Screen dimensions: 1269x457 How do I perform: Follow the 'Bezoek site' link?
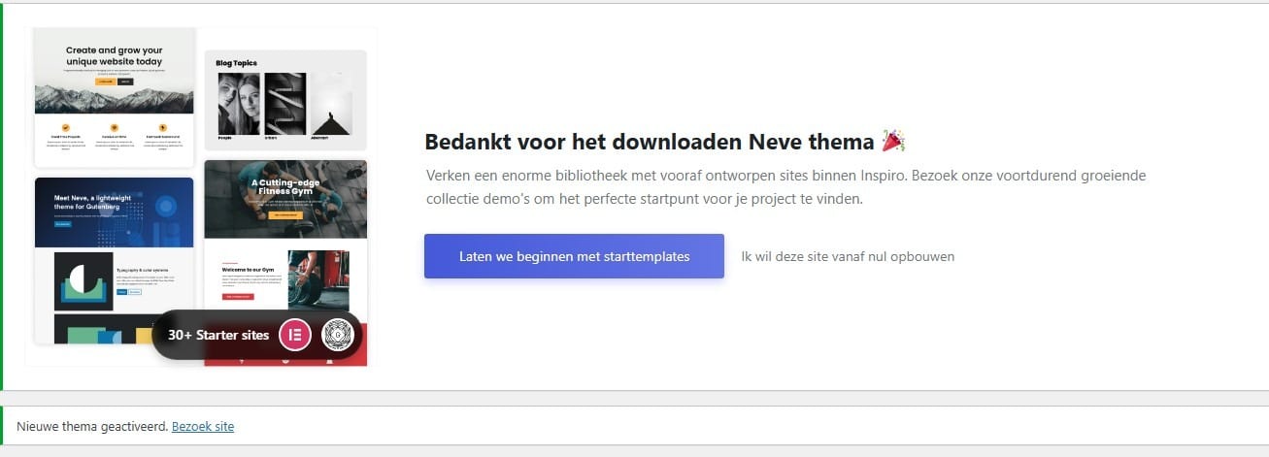[x=203, y=427]
